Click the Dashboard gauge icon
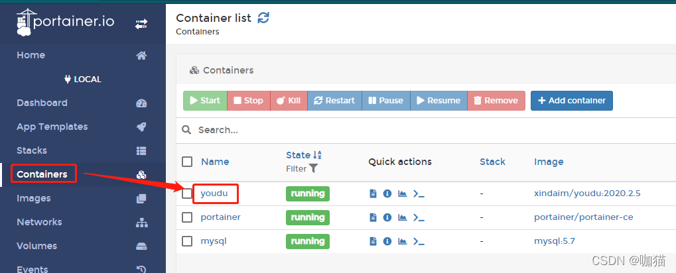676x273 pixels. pos(141,103)
